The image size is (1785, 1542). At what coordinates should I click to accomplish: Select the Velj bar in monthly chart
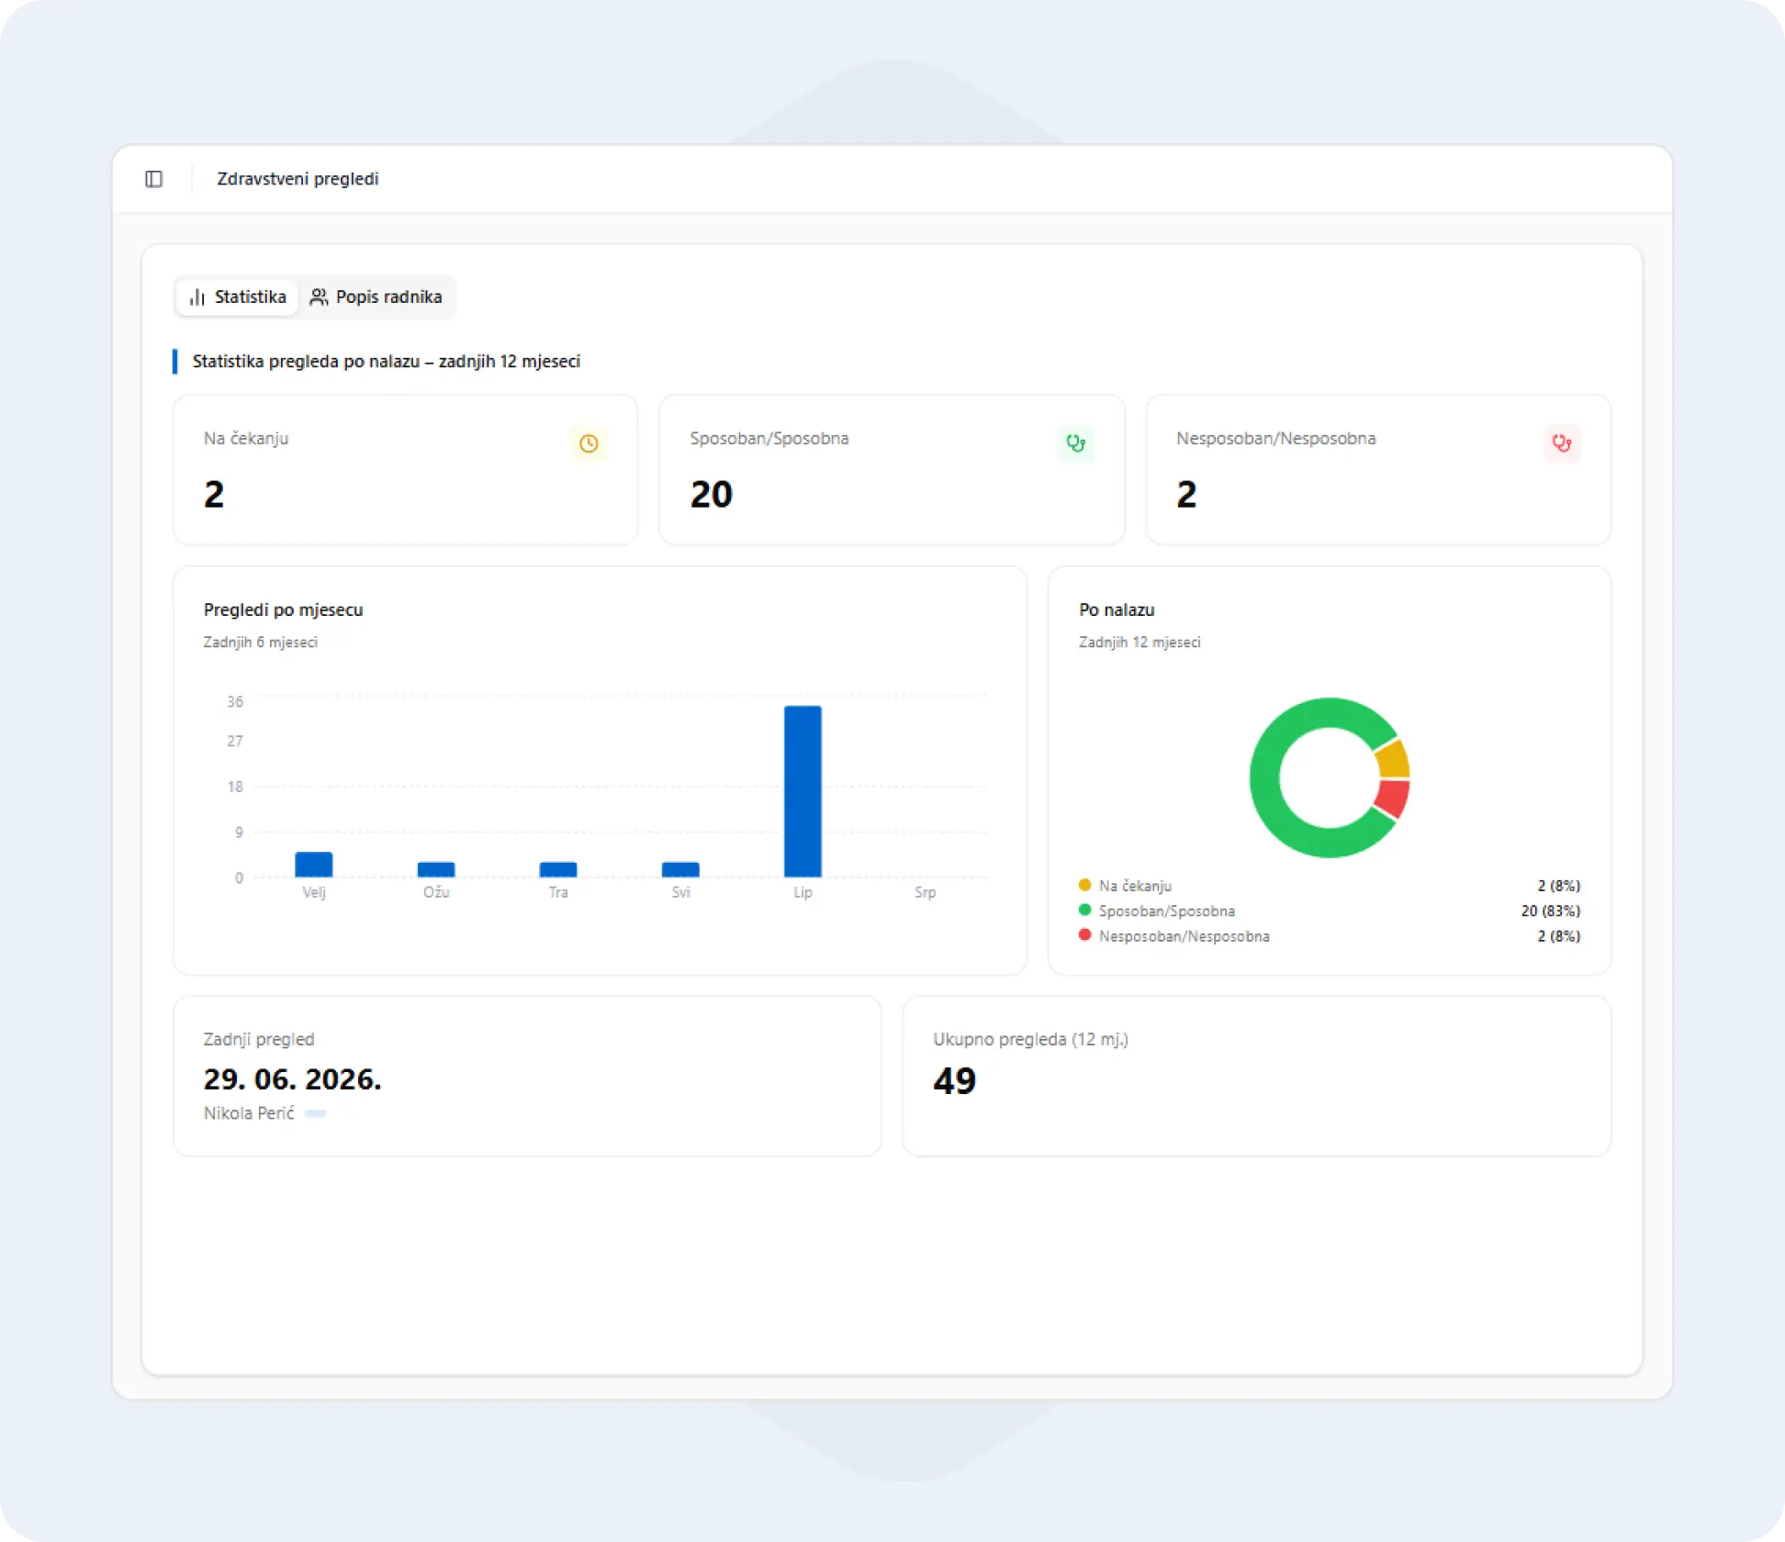pyautogui.click(x=314, y=865)
